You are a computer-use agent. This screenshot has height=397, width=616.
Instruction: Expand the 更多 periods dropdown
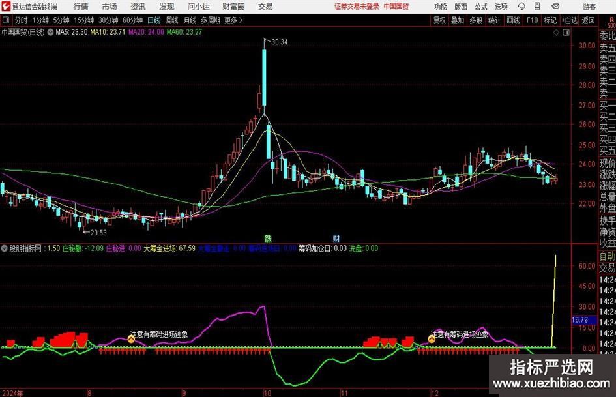[x=233, y=20]
